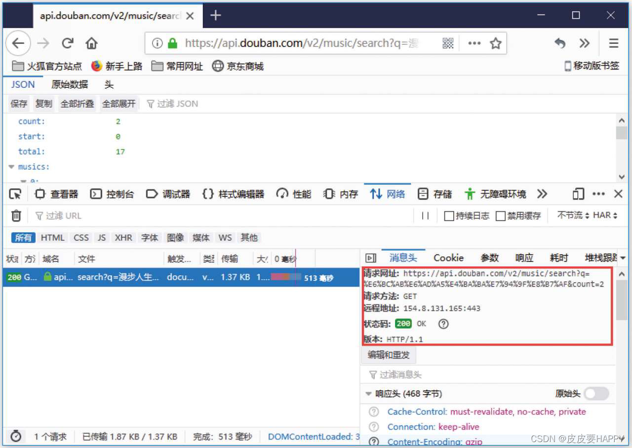Open the Firefox hamburger menu

click(614, 43)
